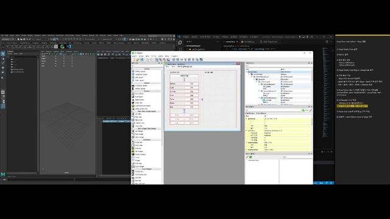
Task: Select the Edit Tab Order toolbar icon
Action: click(x=168, y=60)
